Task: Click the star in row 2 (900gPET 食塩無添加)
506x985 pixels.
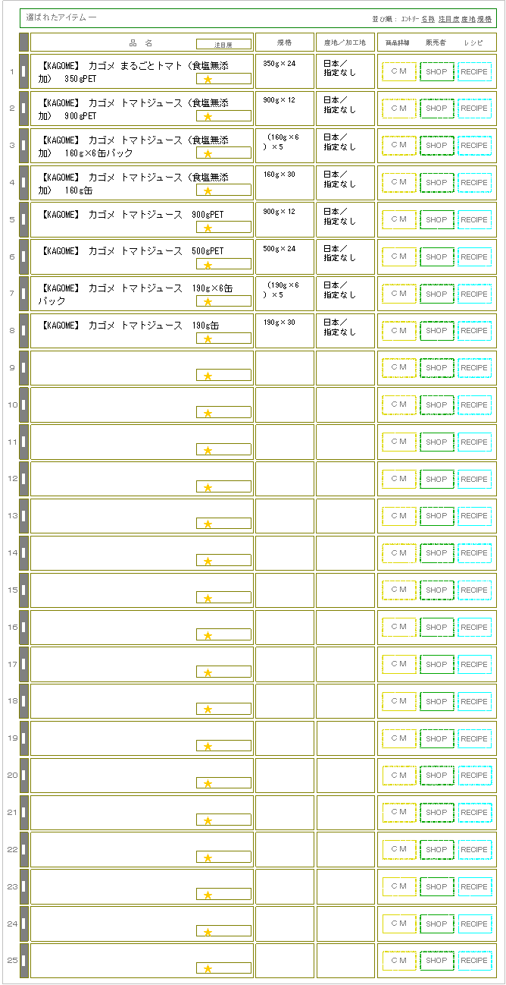Action: click(208, 116)
